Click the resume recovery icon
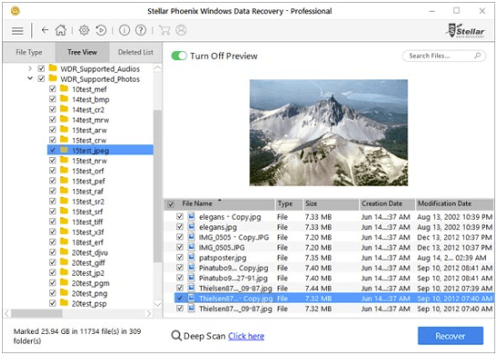Viewport: 498px width, 356px height. (101, 30)
